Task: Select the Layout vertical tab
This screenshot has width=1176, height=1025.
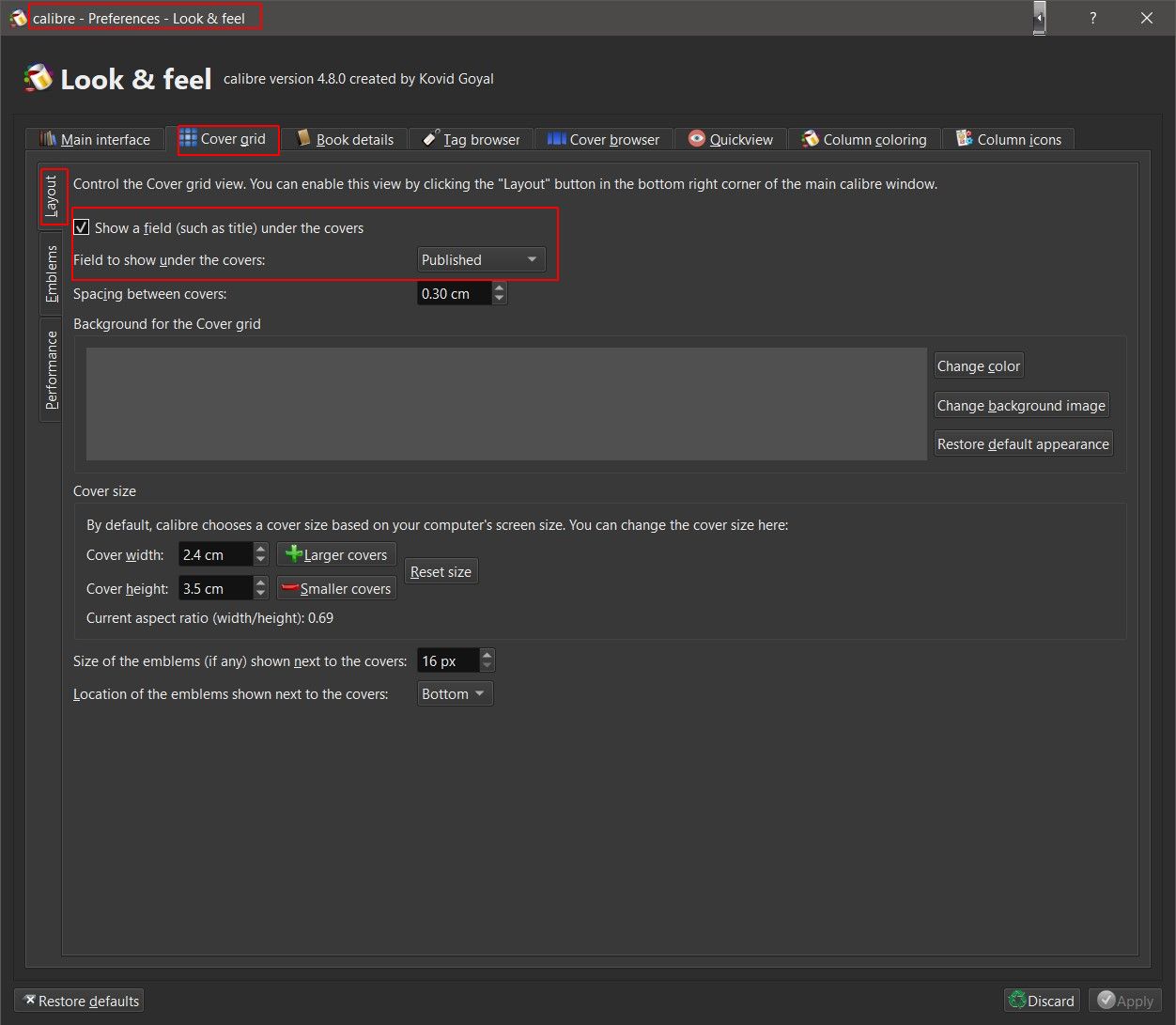Action: pos(52,196)
